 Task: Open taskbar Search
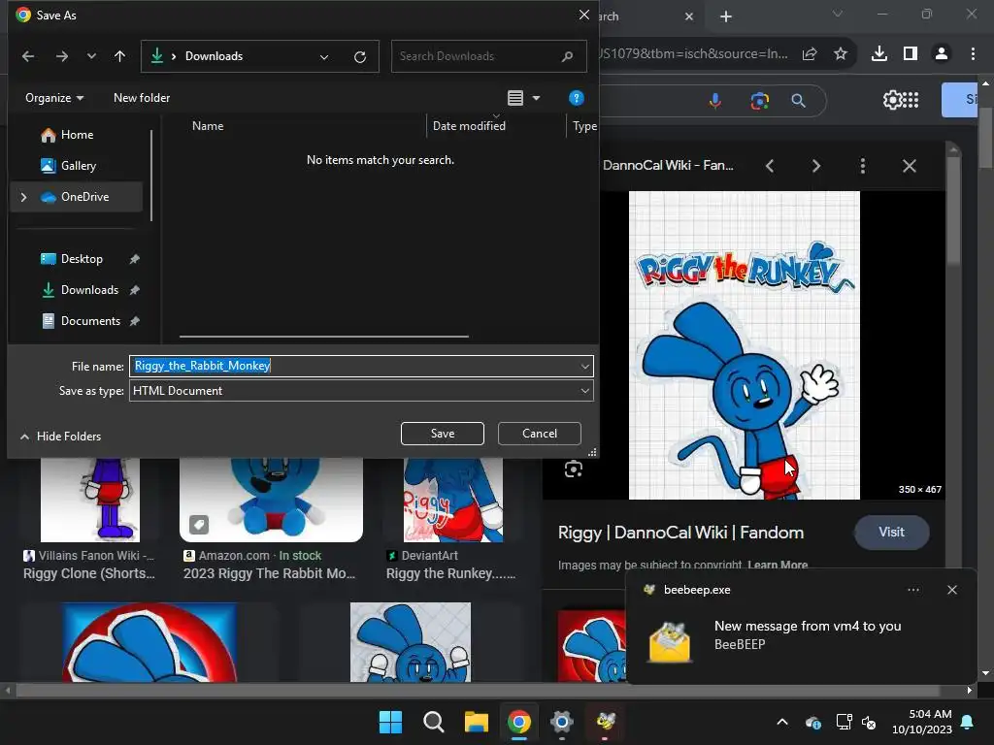coord(434,722)
